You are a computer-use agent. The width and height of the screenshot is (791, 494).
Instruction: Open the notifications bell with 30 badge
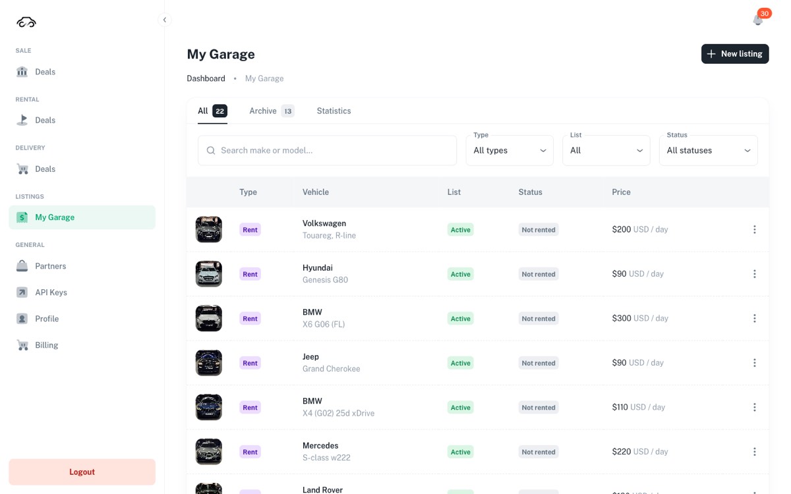tap(758, 20)
